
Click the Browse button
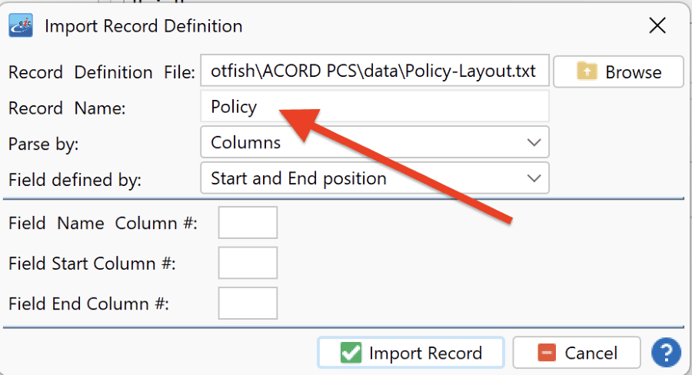pos(618,71)
